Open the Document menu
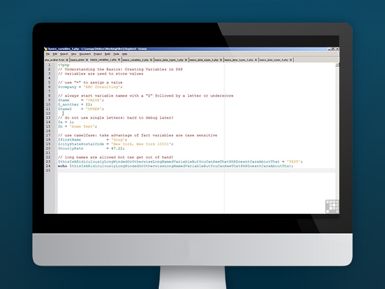Image resolution: width=385 pixels, height=289 pixels. [85, 54]
